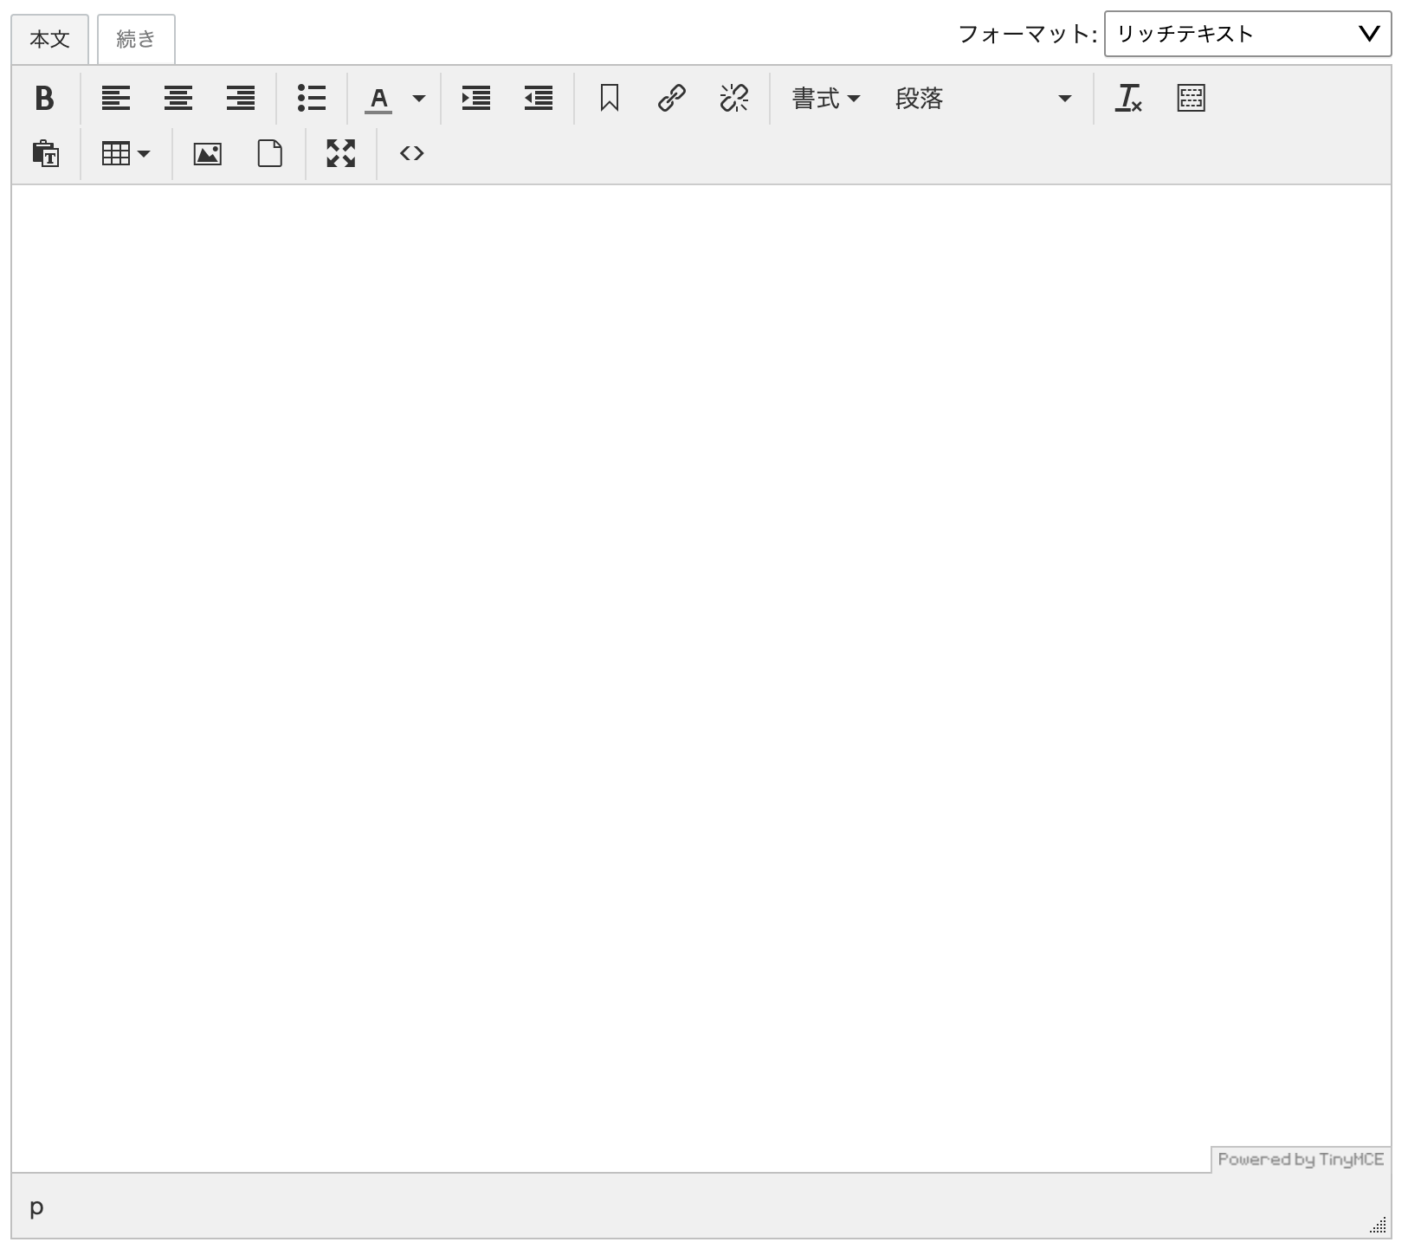Align text to the right
This screenshot has width=1408, height=1255.
pyautogui.click(x=241, y=99)
